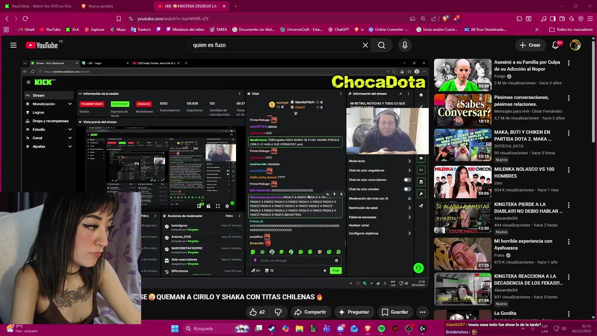Open the media control music note icon
This screenshot has width=597, height=336.
pyautogui.click(x=543, y=19)
